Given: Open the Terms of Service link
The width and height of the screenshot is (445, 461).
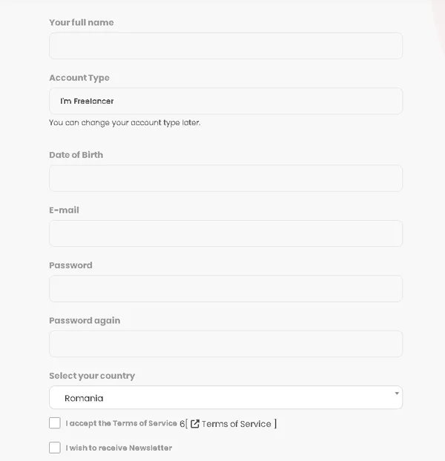Looking at the screenshot, I should tap(236, 424).
